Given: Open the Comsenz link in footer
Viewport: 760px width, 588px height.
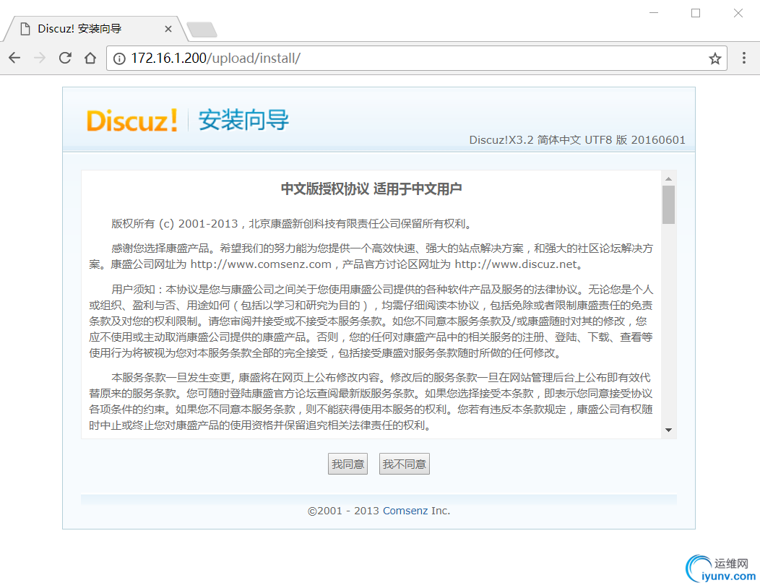Looking at the screenshot, I should [x=405, y=511].
